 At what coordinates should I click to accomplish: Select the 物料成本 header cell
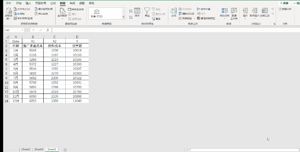pyautogui.click(x=55, y=46)
